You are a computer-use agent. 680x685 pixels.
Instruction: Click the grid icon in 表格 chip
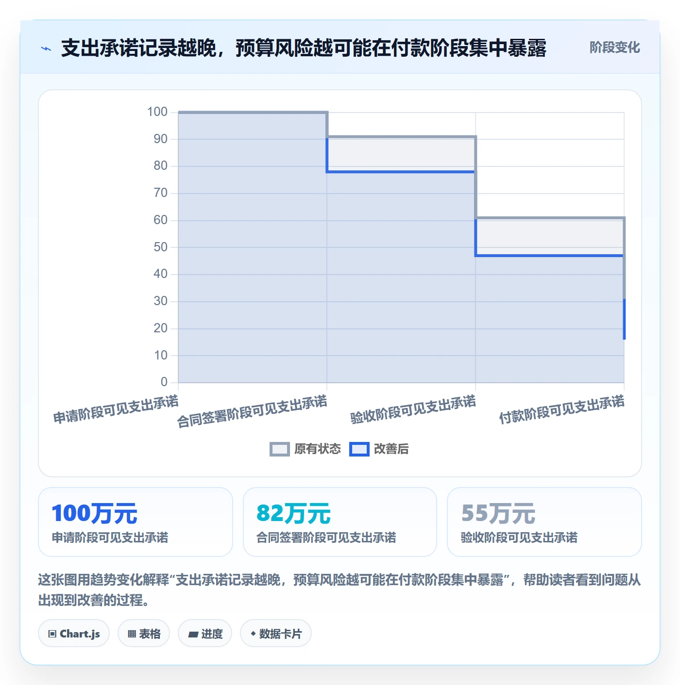(132, 634)
